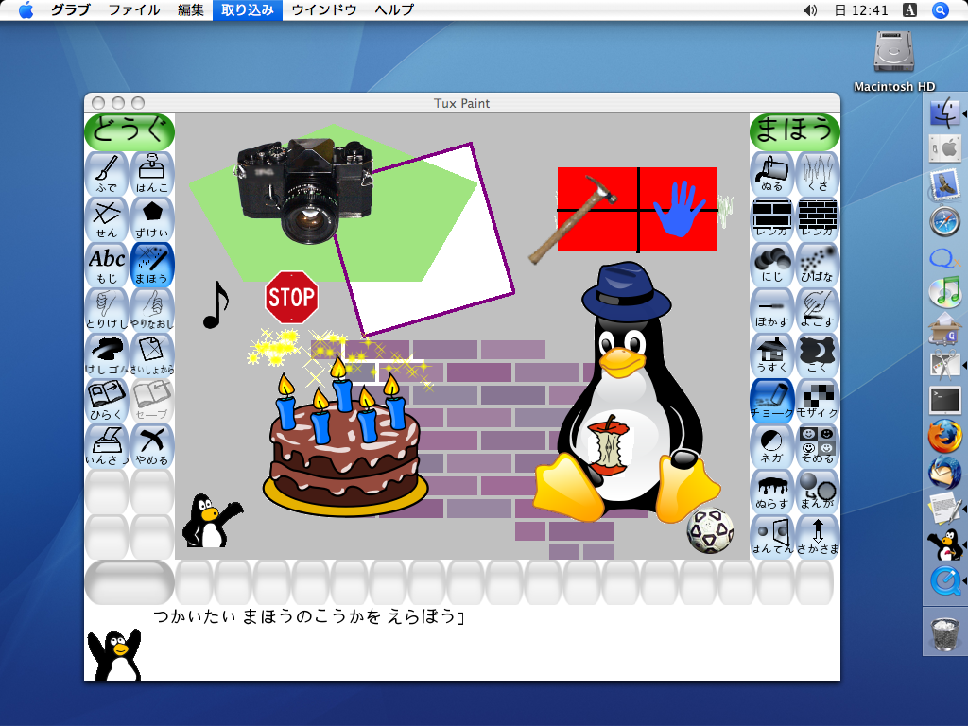Click the green どうぐ tools header
This screenshot has width=968, height=726.
point(130,131)
